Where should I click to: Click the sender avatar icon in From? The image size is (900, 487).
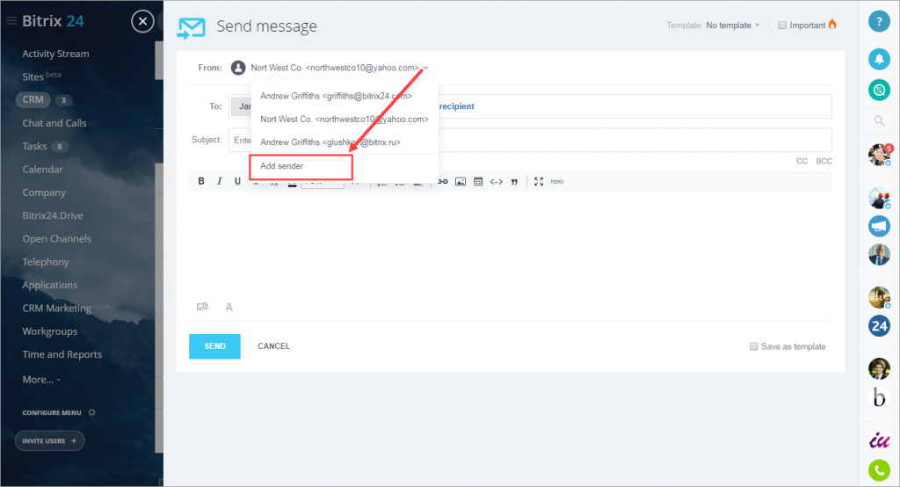238,68
